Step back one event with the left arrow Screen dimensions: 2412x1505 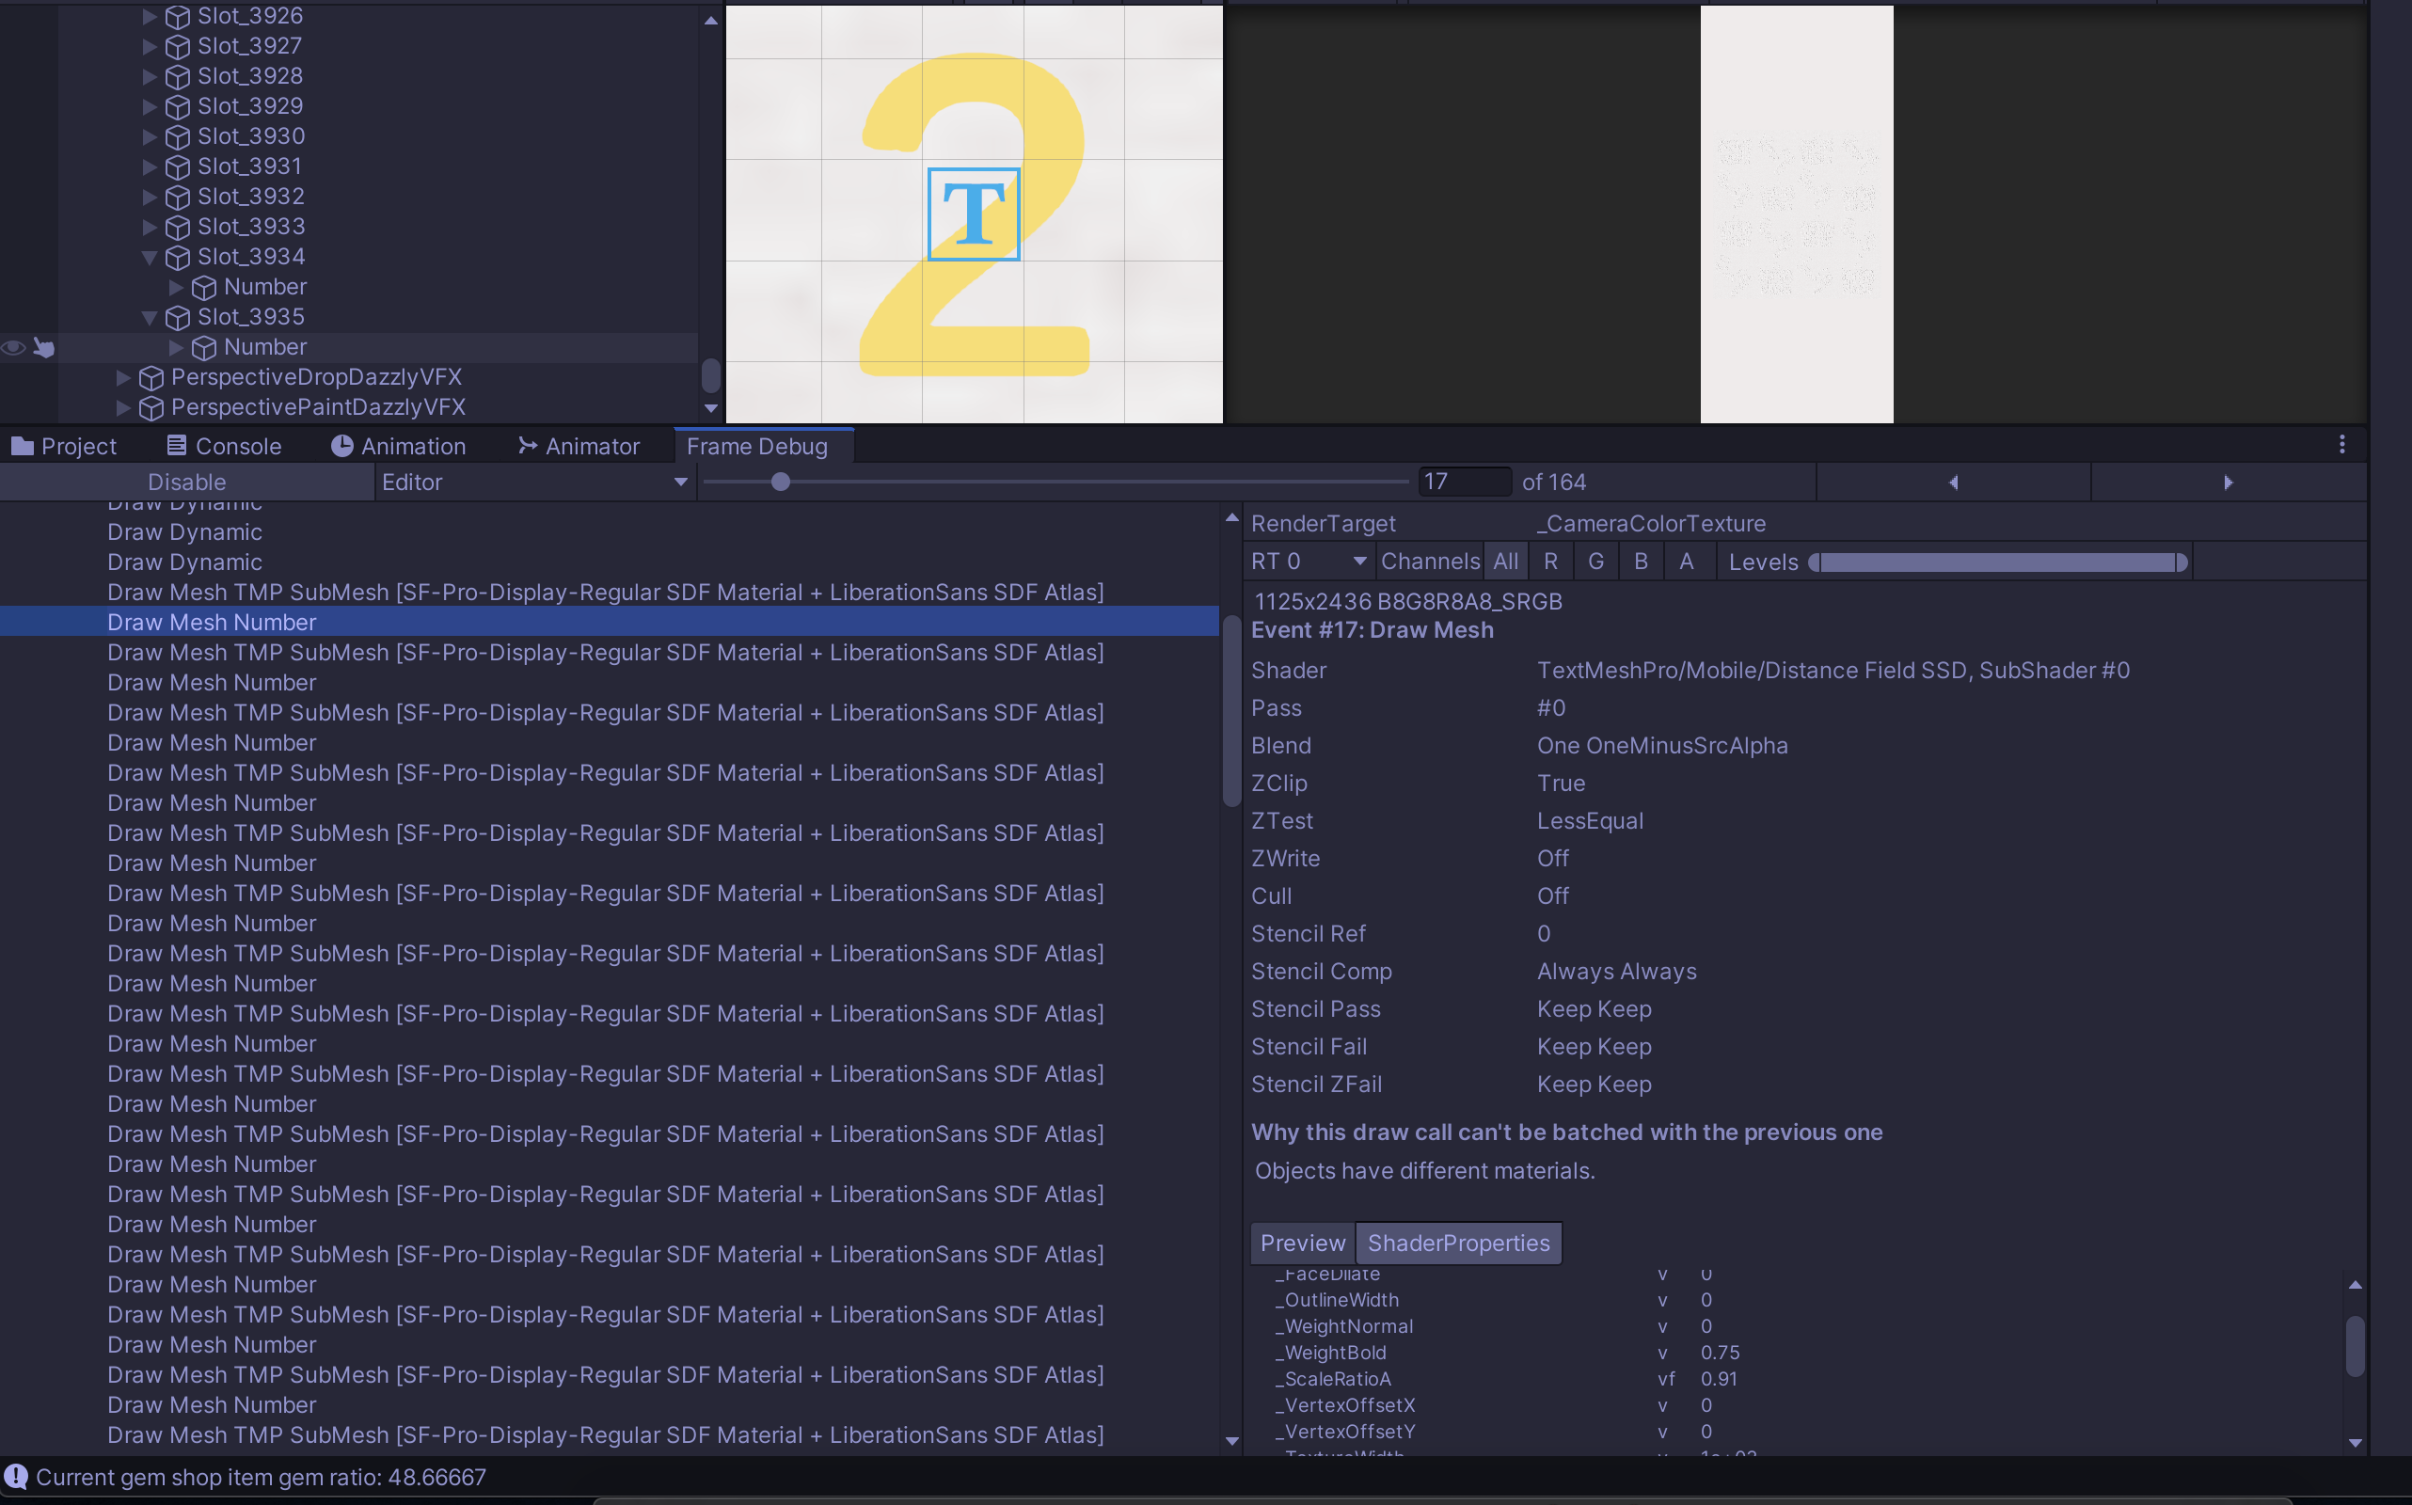click(x=1953, y=482)
